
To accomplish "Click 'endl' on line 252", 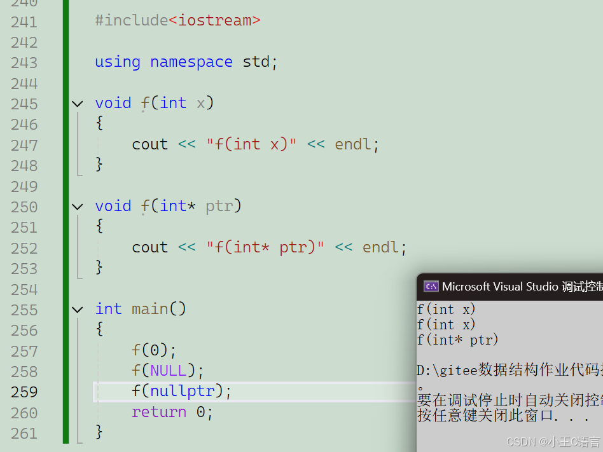I will (x=380, y=247).
